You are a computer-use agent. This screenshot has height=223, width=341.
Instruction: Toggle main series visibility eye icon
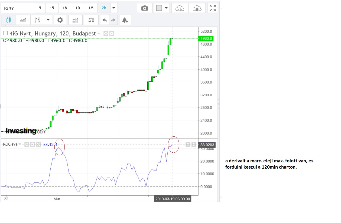(x=106, y=34)
